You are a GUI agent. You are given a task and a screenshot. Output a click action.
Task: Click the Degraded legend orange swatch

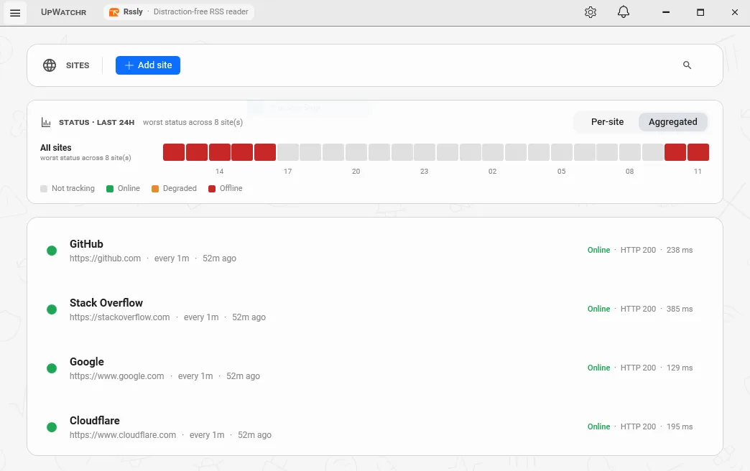155,189
